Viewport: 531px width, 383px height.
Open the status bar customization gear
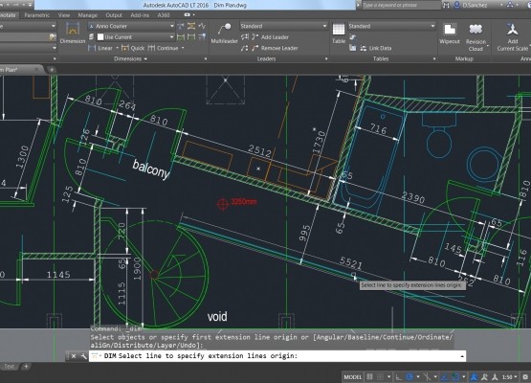point(525,377)
